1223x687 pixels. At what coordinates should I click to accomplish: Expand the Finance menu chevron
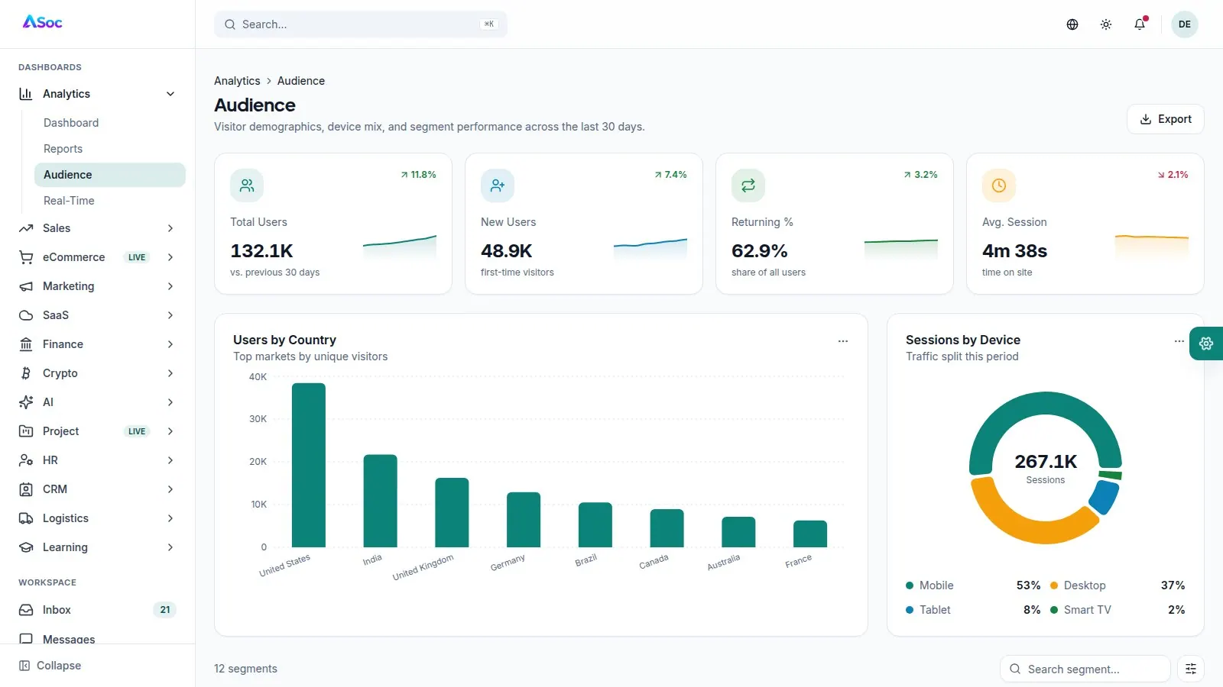tap(170, 344)
